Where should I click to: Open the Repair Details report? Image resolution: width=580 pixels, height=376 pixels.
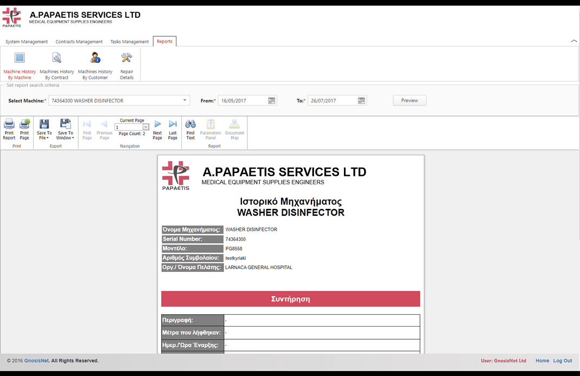(x=126, y=65)
